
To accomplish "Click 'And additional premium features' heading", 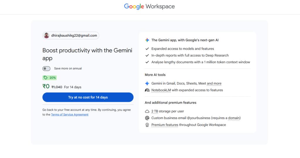I will point(171,103).
